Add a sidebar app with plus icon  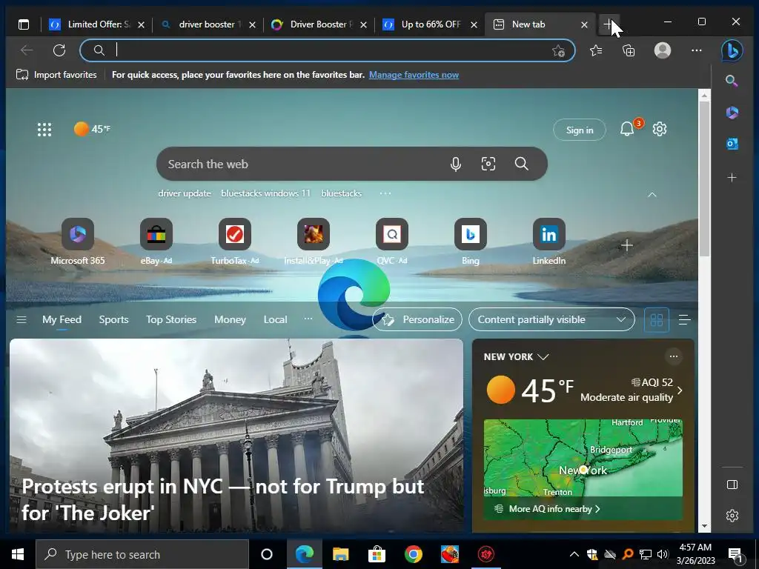[x=732, y=178]
